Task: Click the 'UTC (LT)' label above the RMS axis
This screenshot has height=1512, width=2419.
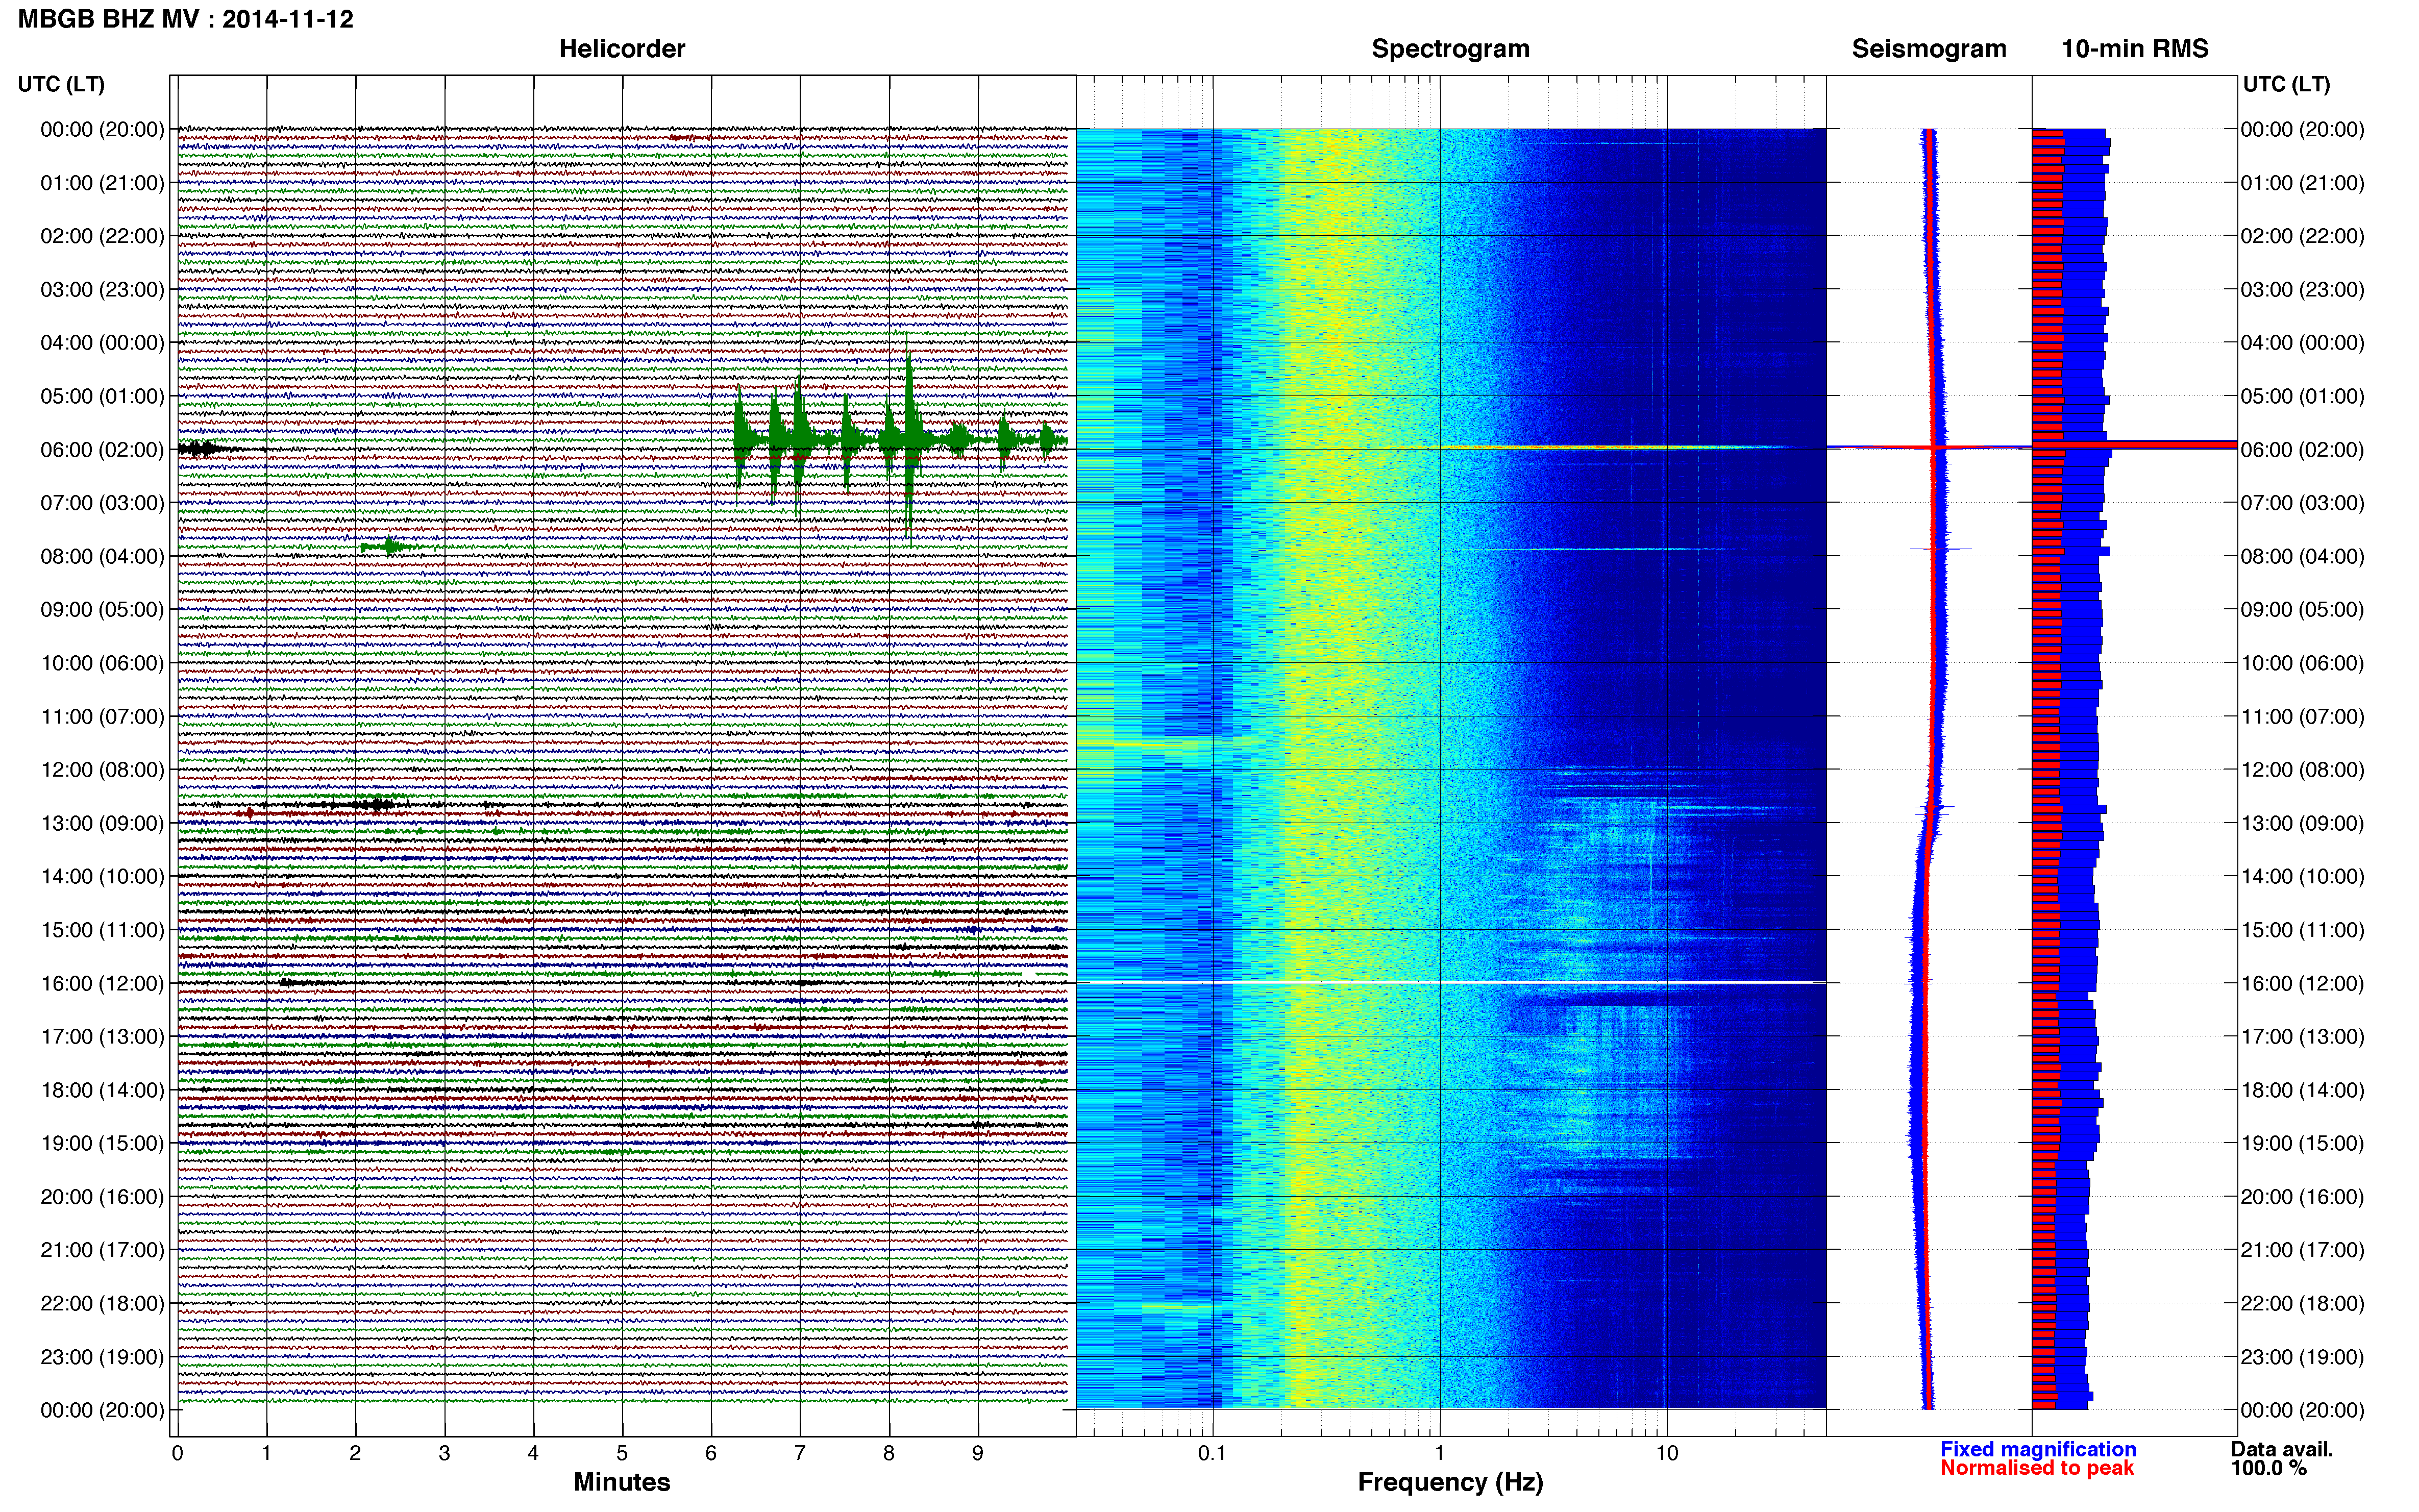Action: 2286,84
